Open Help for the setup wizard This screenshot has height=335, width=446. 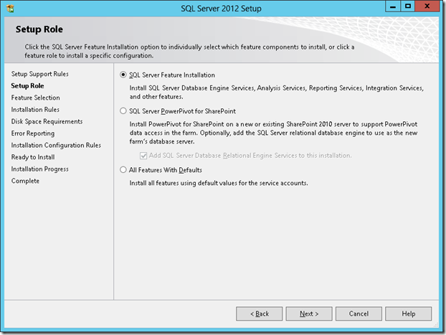pos(409,313)
